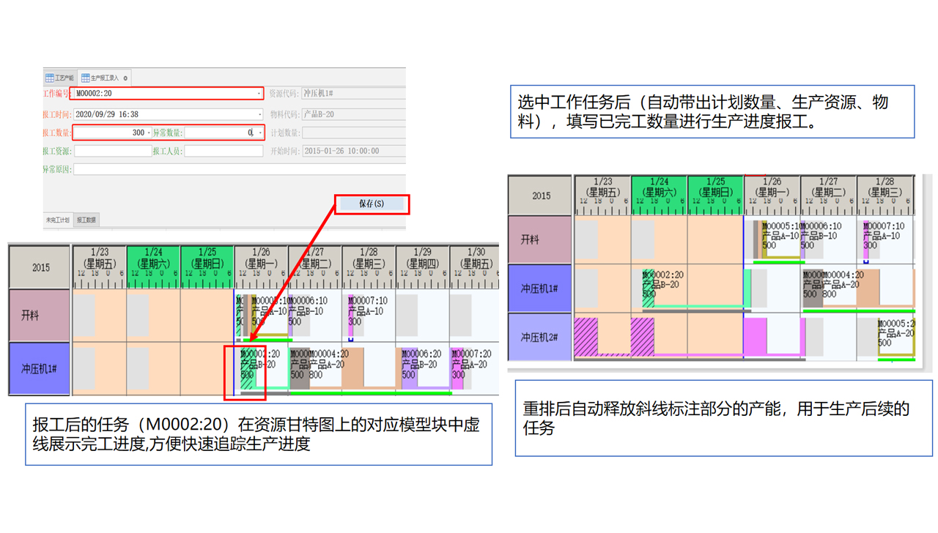Open the 报工数据 bottom tab
The height and width of the screenshot is (533, 938).
pyautogui.click(x=86, y=220)
